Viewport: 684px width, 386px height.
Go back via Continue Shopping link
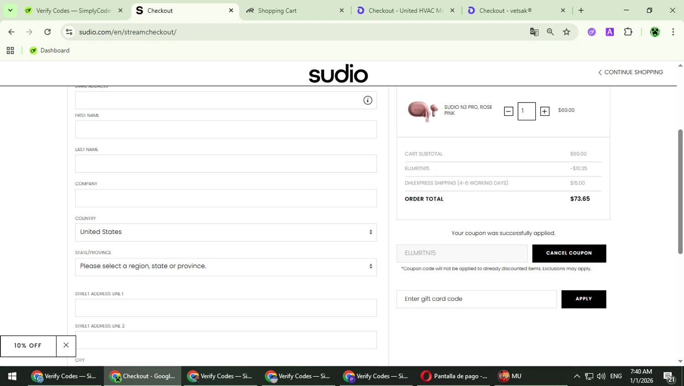(630, 72)
